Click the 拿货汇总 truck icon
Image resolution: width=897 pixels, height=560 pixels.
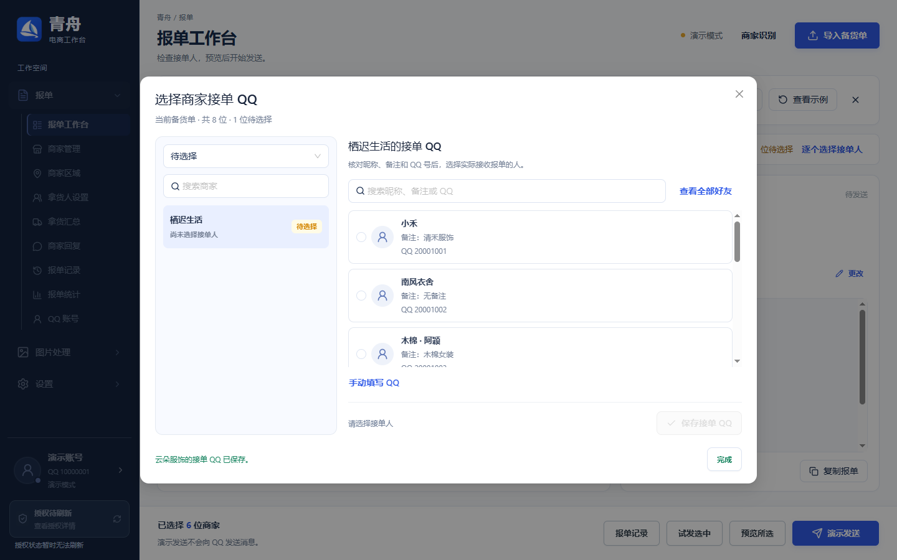(37, 222)
